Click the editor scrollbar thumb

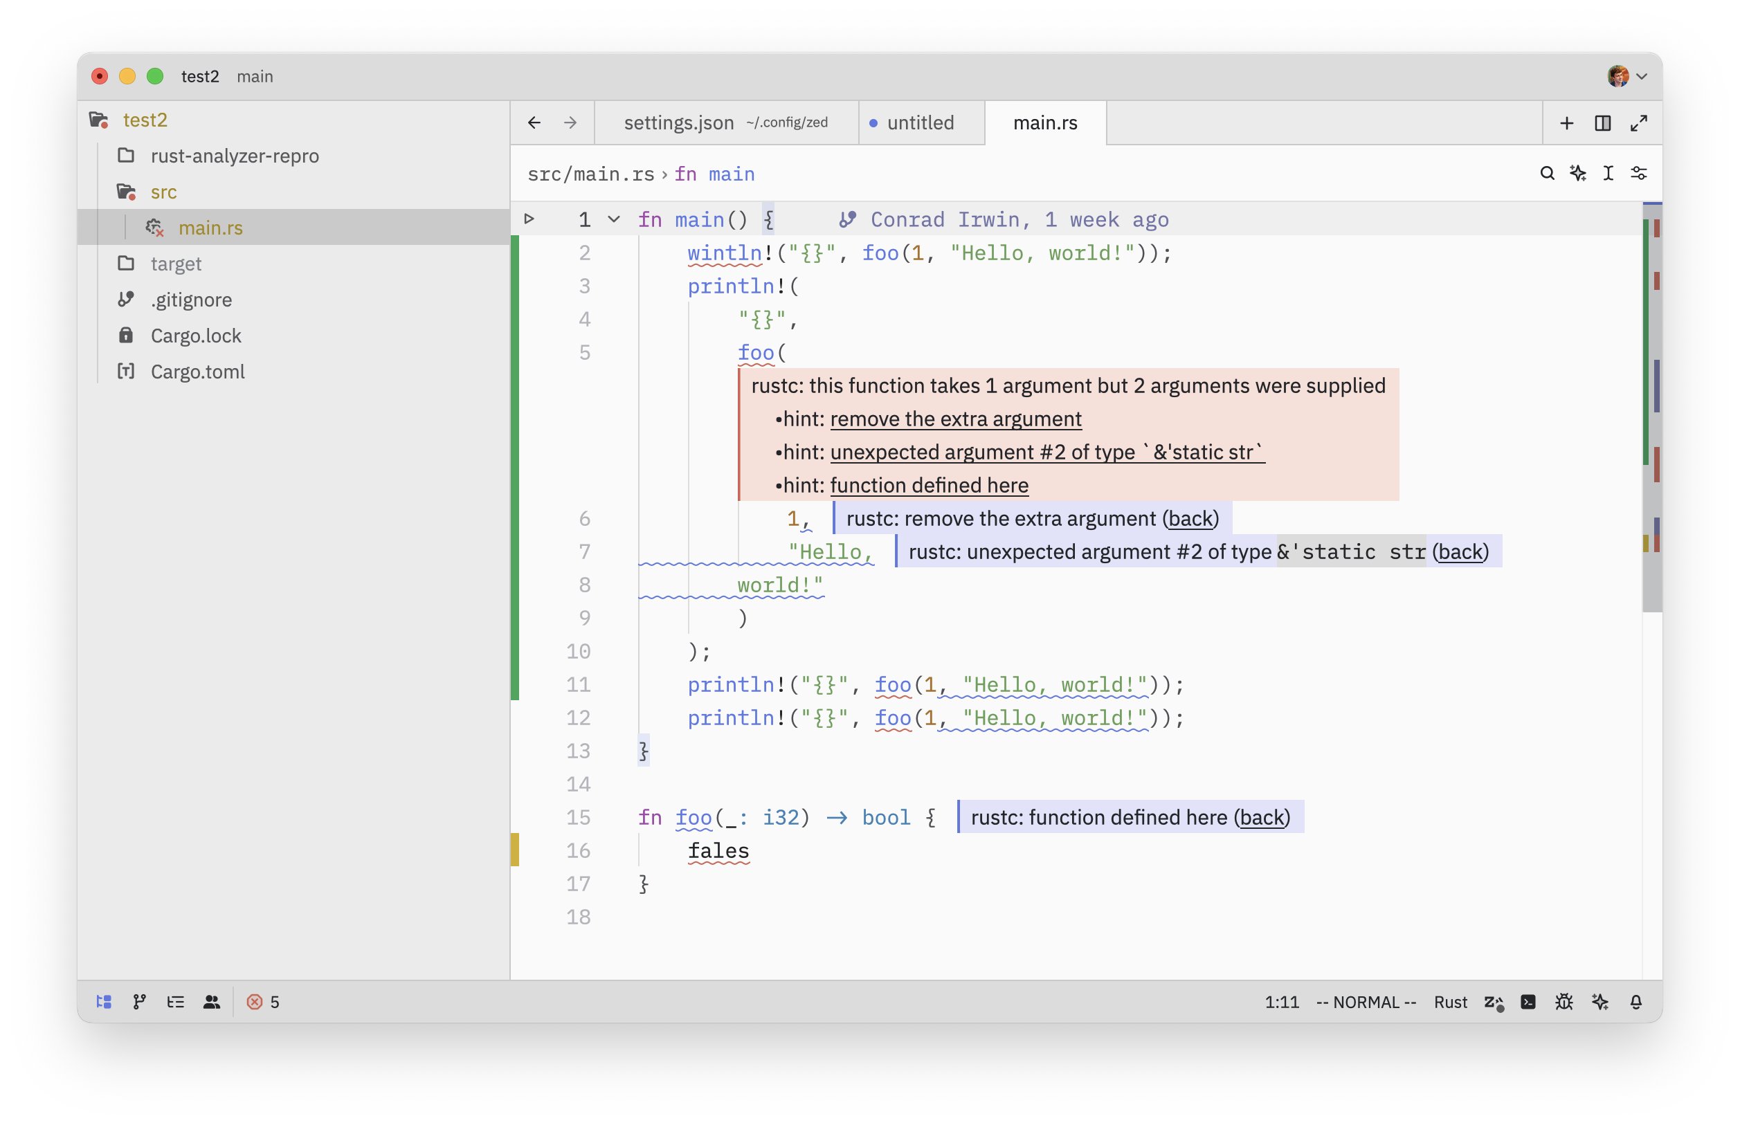[x=1651, y=409]
